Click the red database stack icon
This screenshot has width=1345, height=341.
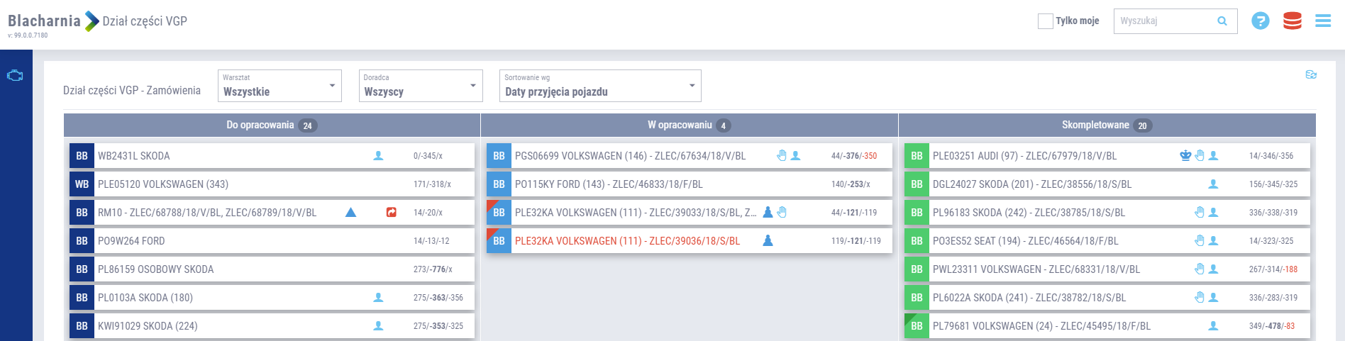point(1292,21)
